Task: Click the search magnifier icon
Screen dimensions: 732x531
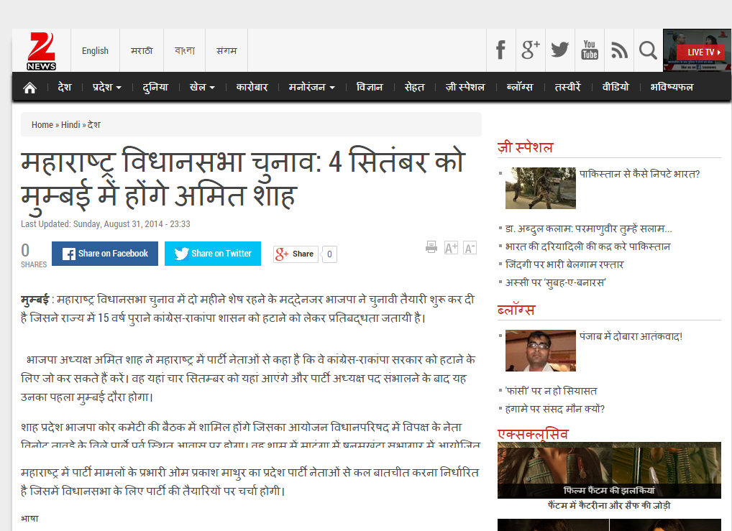Action: 648,50
